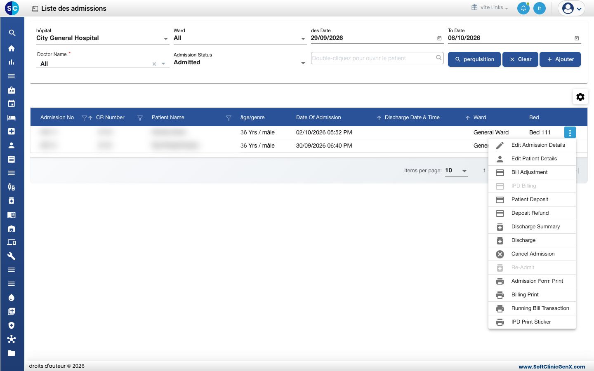
Task: Open the bar chart dashboard icon
Action: [12, 62]
